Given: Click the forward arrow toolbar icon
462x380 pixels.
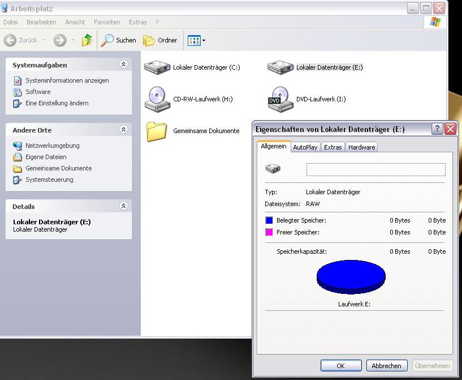Looking at the screenshot, I should [x=60, y=40].
